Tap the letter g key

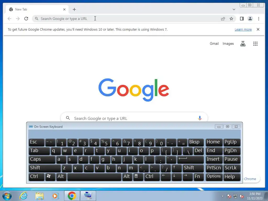(105, 160)
